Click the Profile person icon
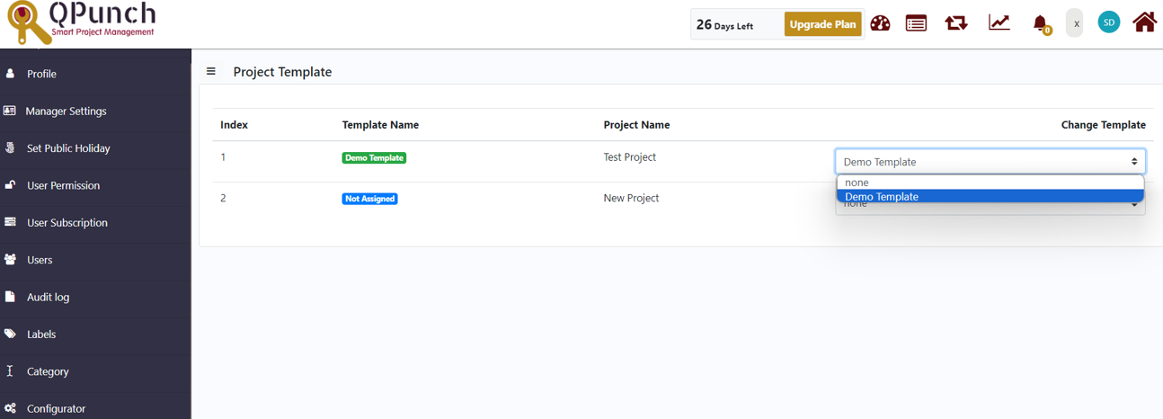The width and height of the screenshot is (1163, 419). pos(10,73)
